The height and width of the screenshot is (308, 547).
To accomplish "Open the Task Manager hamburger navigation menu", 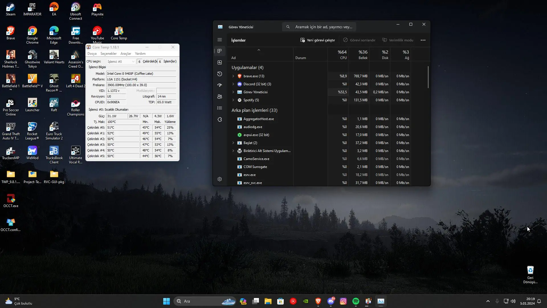I will click(219, 40).
